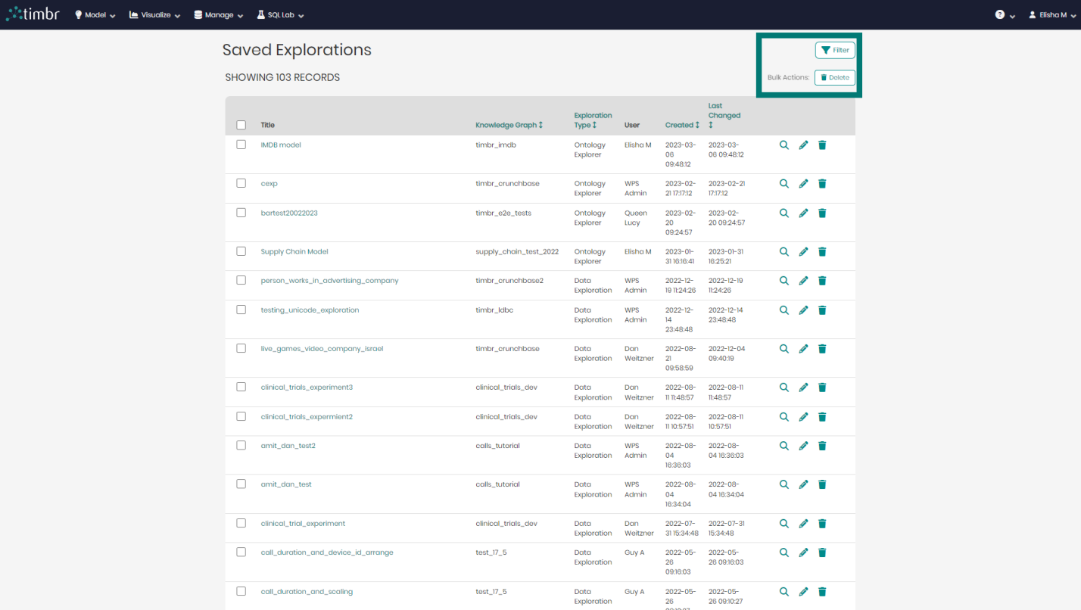Viewport: 1081px width, 610px height.
Task: Open the Model menu in top bar
Action: [x=95, y=14]
